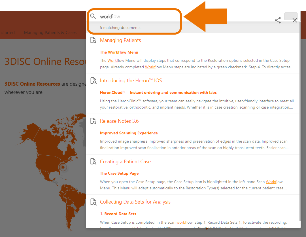The image size is (306, 237).
Task: Open 'The Workflow Menu' section heading
Action: [119, 52]
